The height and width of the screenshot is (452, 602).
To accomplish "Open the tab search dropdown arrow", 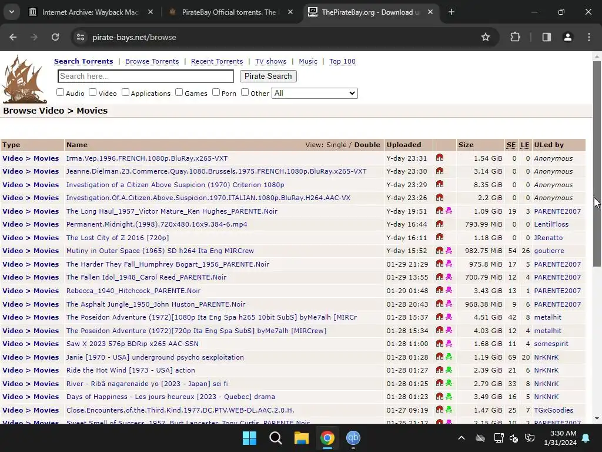I will (x=12, y=12).
